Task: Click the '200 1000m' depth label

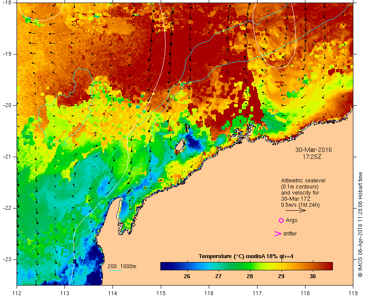Action: [x=122, y=266]
